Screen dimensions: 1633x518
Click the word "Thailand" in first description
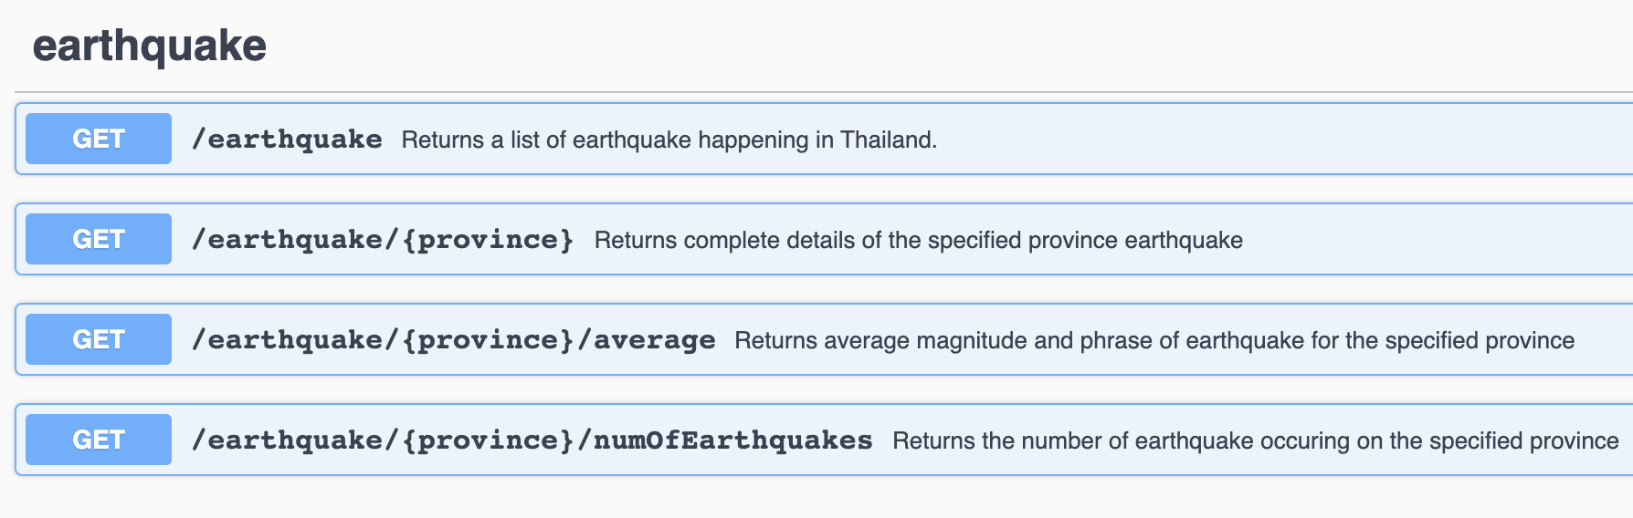[x=888, y=140]
